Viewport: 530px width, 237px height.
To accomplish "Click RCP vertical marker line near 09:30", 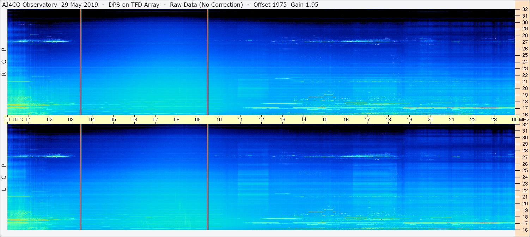I will point(208,62).
